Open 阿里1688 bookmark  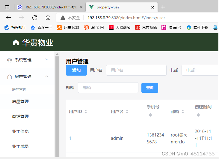point(68,28)
